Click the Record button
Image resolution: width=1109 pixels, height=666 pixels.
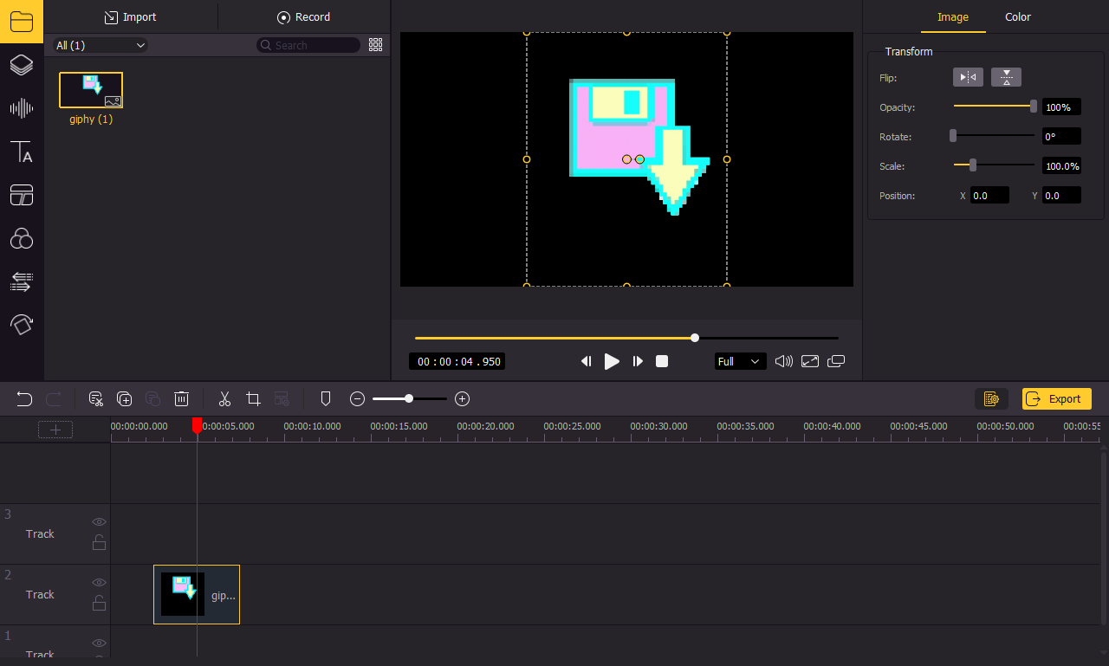(x=303, y=16)
